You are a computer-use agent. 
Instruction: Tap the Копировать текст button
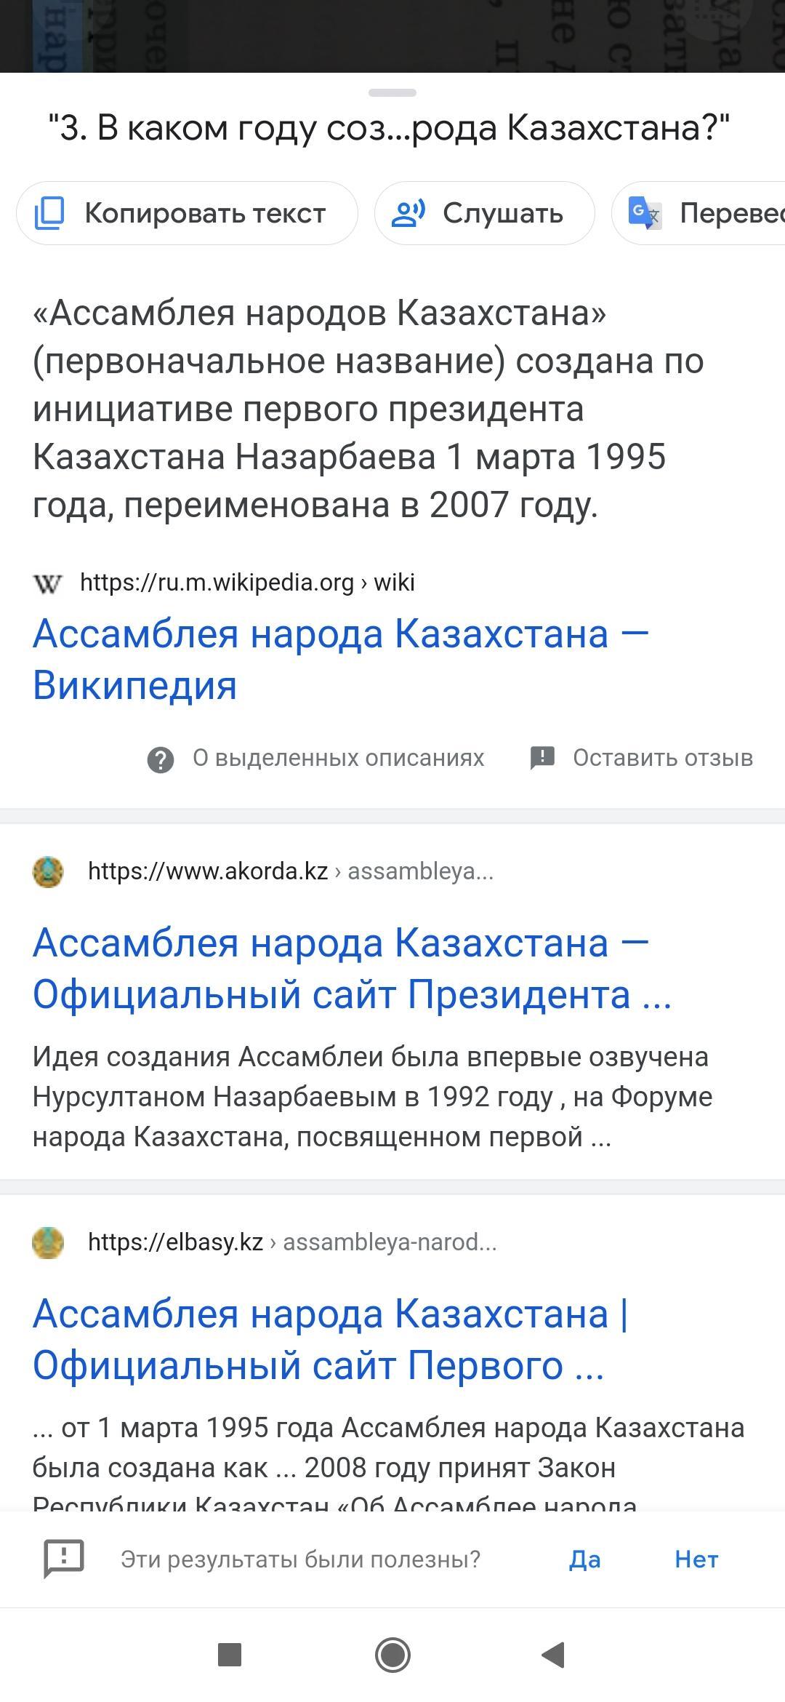187,213
